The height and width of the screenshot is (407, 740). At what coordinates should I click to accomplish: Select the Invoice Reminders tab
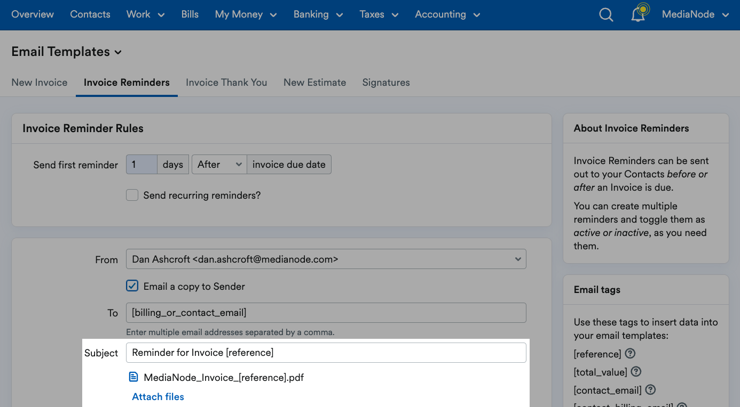127,83
